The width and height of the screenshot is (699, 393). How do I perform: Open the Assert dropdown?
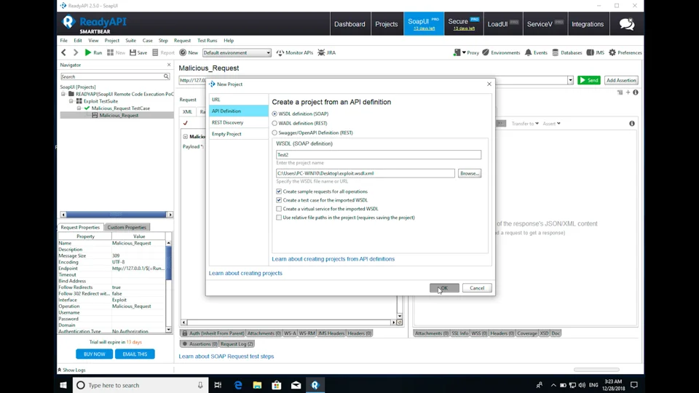point(551,124)
